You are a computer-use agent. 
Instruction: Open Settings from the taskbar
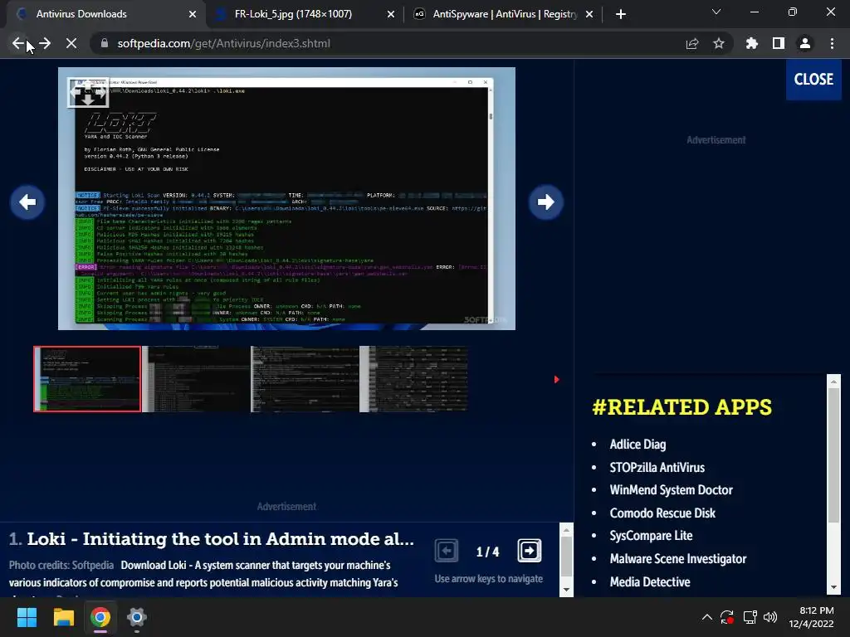point(137,617)
